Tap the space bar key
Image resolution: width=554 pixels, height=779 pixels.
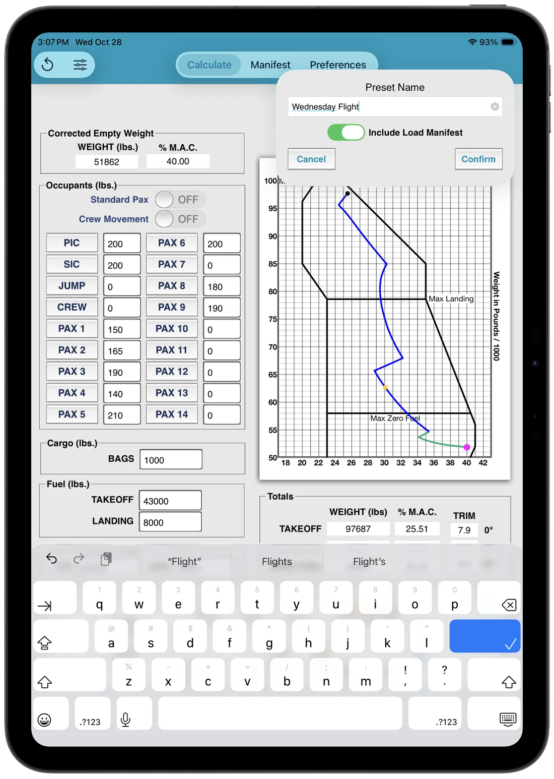pos(280,713)
